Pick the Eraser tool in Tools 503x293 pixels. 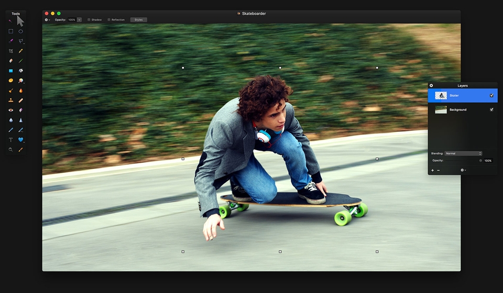coord(10,61)
